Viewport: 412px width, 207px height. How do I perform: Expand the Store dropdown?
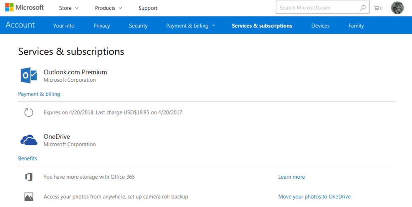tap(69, 8)
